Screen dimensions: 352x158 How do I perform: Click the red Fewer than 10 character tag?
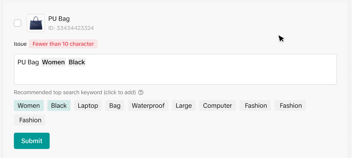(63, 44)
